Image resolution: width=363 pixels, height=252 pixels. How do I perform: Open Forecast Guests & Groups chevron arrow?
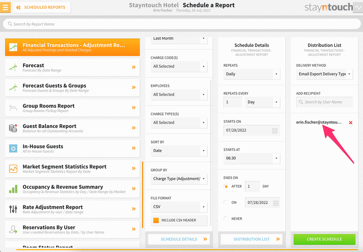(134, 87)
